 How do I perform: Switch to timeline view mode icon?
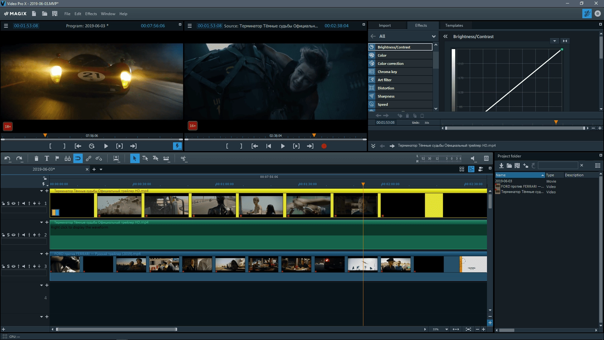pos(471,169)
